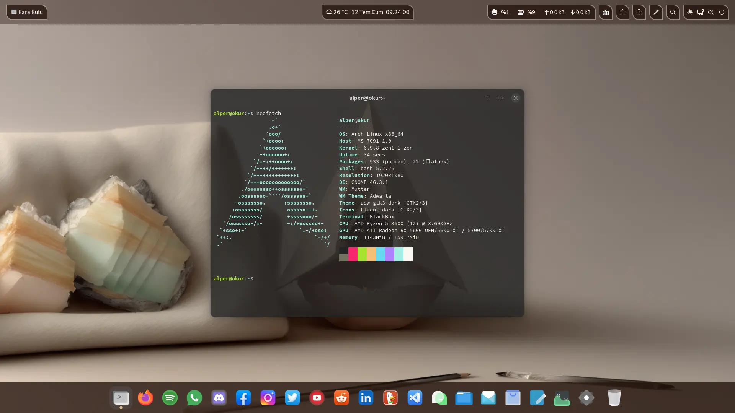Open DuckDuckGo from the dock

pos(390,398)
